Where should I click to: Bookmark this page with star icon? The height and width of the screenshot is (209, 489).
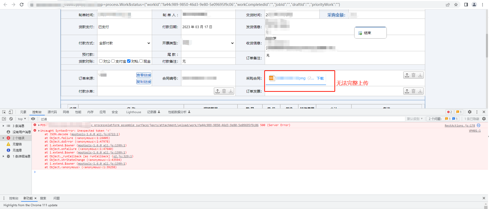(456, 5)
